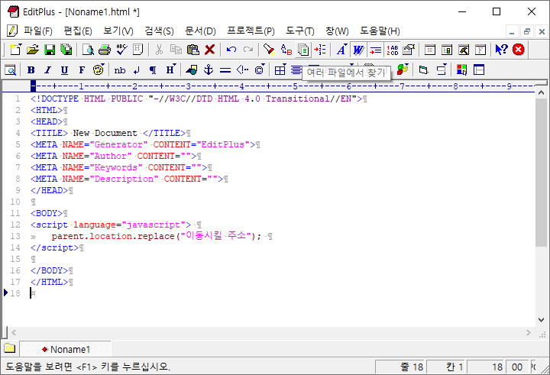Open the 프로젝트(P) menu

coord(251,31)
